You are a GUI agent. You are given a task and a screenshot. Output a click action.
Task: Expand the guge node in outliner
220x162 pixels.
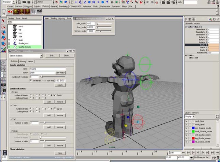click(x=9, y=40)
